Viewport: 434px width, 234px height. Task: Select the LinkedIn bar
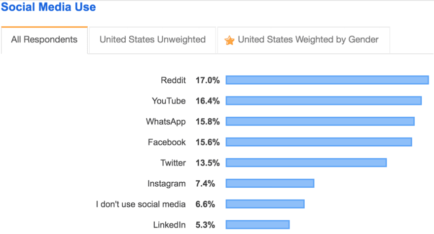pyautogui.click(x=257, y=225)
